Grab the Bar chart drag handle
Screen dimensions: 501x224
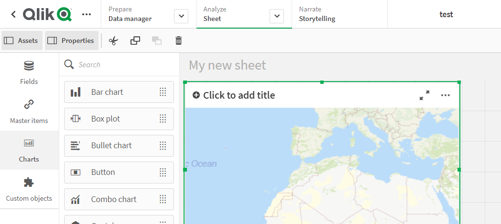coord(163,92)
